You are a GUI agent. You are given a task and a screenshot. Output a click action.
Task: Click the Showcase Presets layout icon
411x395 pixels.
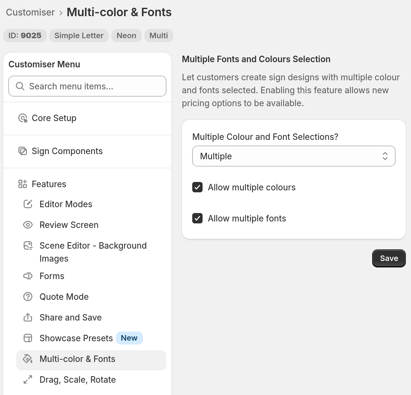coord(28,338)
